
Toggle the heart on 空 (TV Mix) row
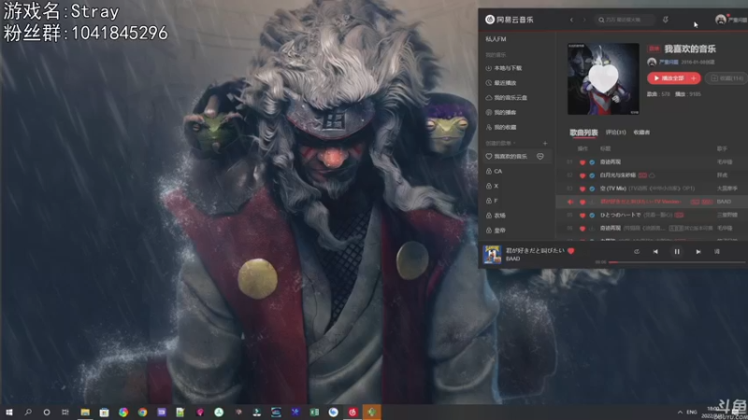click(x=582, y=189)
